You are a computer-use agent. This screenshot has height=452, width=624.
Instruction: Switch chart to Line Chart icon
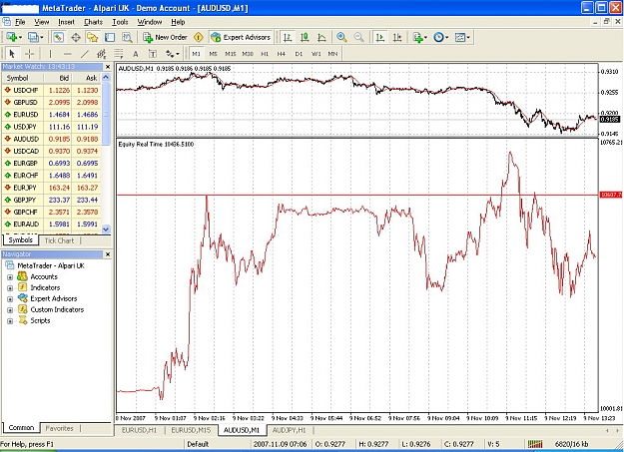tap(321, 37)
